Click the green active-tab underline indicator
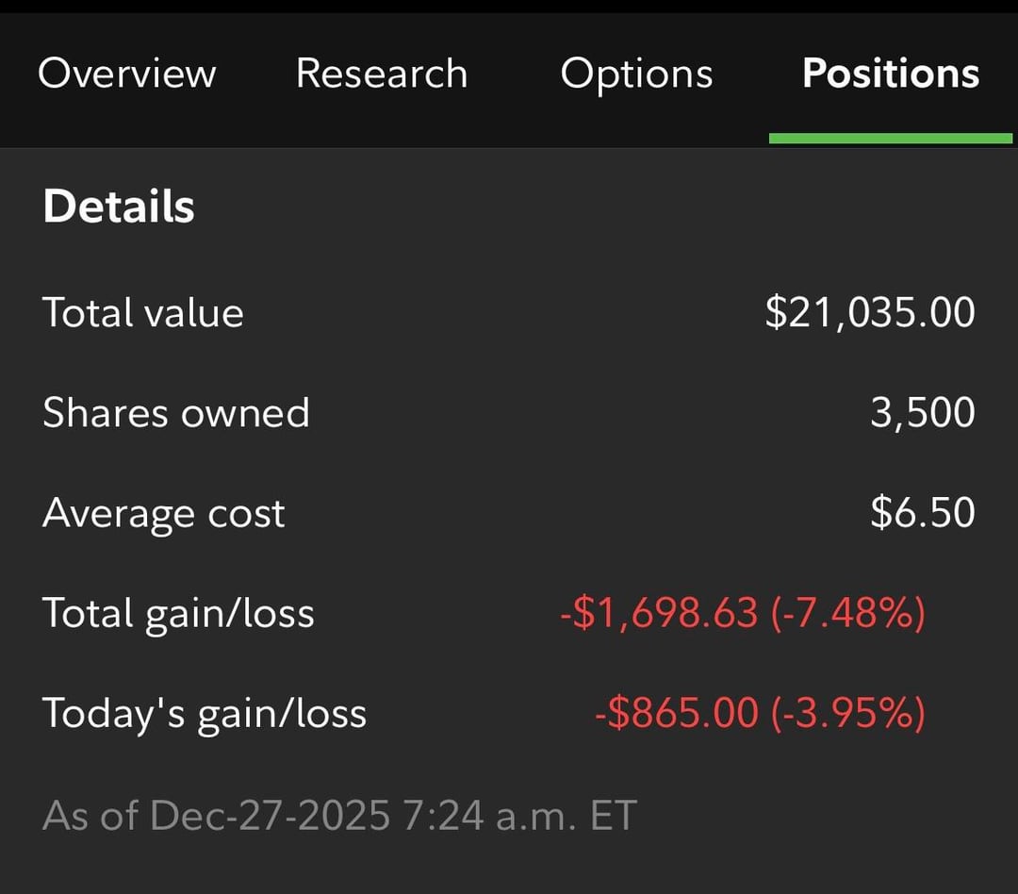 [891, 139]
